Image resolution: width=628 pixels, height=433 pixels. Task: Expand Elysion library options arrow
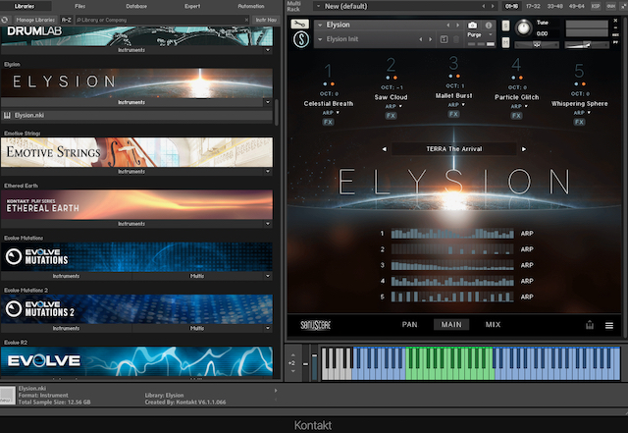[x=268, y=102]
